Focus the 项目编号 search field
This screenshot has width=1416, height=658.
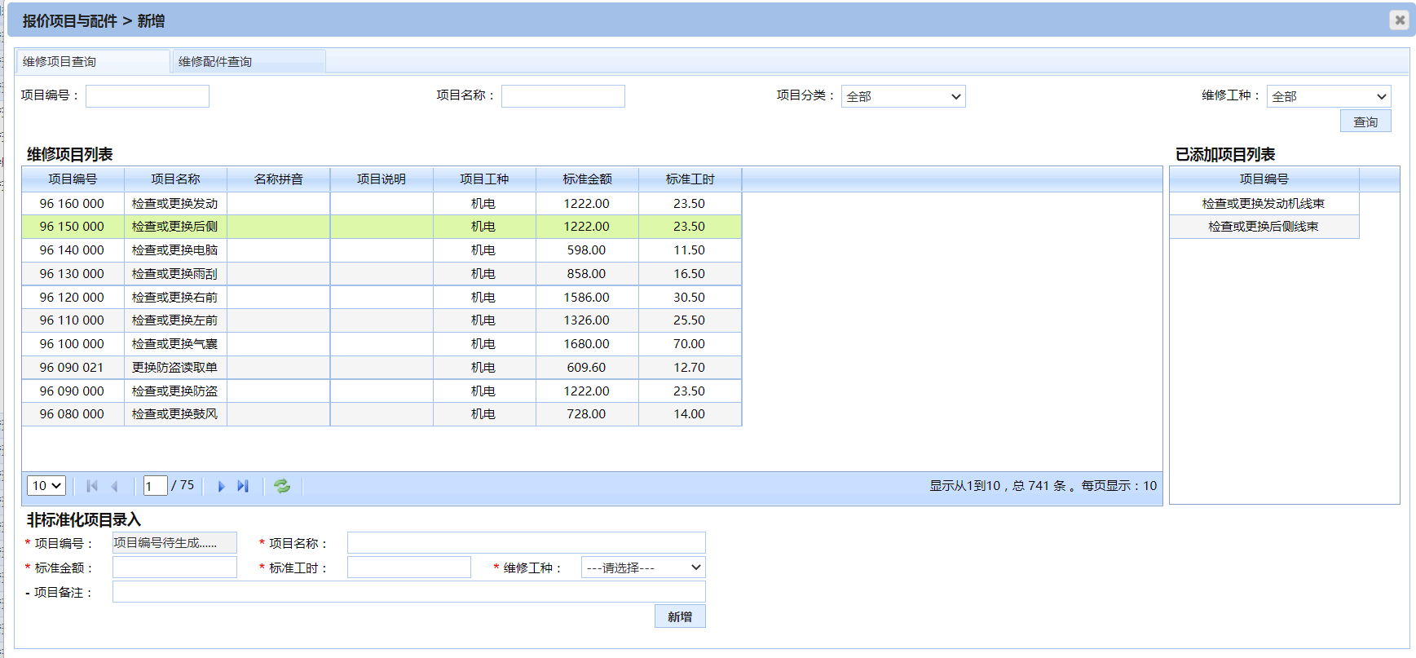(x=148, y=96)
